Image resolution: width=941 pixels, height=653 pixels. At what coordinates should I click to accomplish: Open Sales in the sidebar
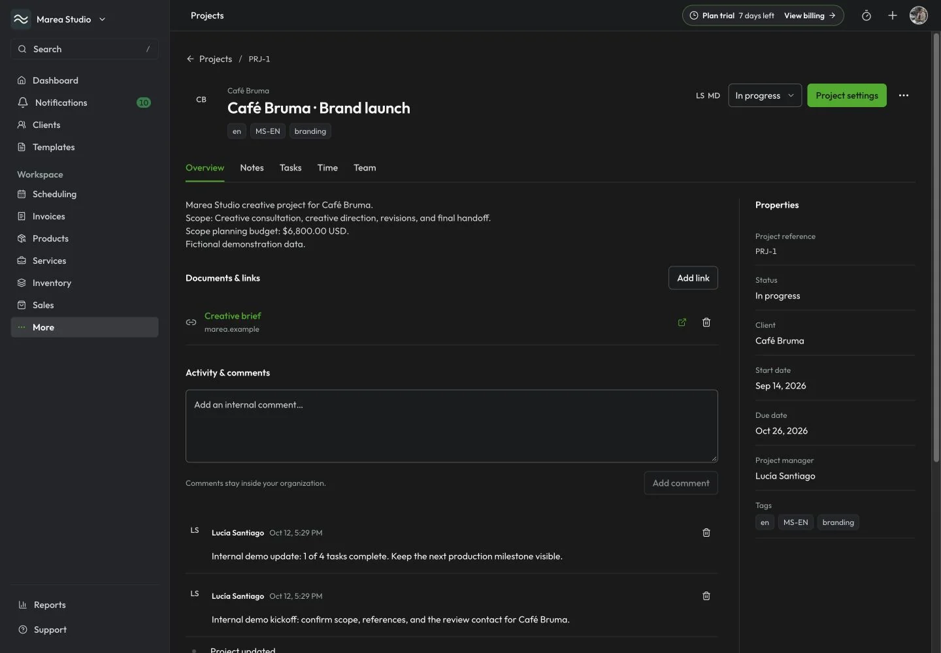[85, 305]
